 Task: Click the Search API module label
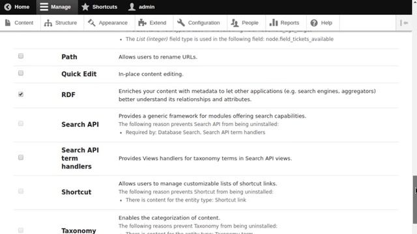(80, 124)
